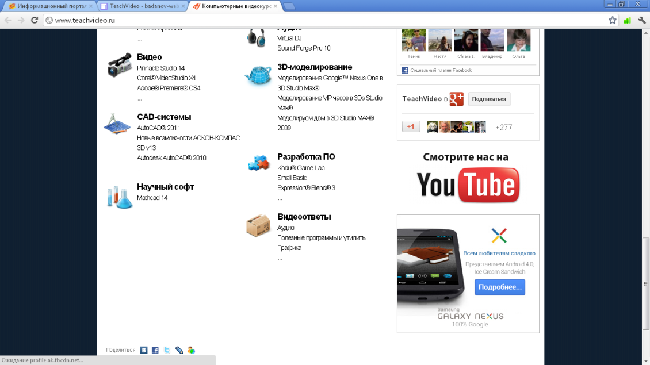Click Chiara I.'s profile photo
The height and width of the screenshot is (365, 650).
466,40
